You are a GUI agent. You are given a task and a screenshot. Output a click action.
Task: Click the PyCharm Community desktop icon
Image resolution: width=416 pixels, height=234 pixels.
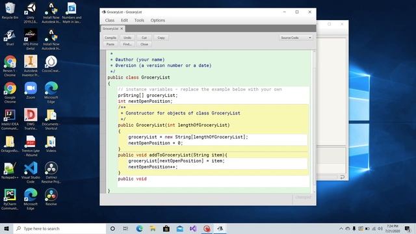10,199
